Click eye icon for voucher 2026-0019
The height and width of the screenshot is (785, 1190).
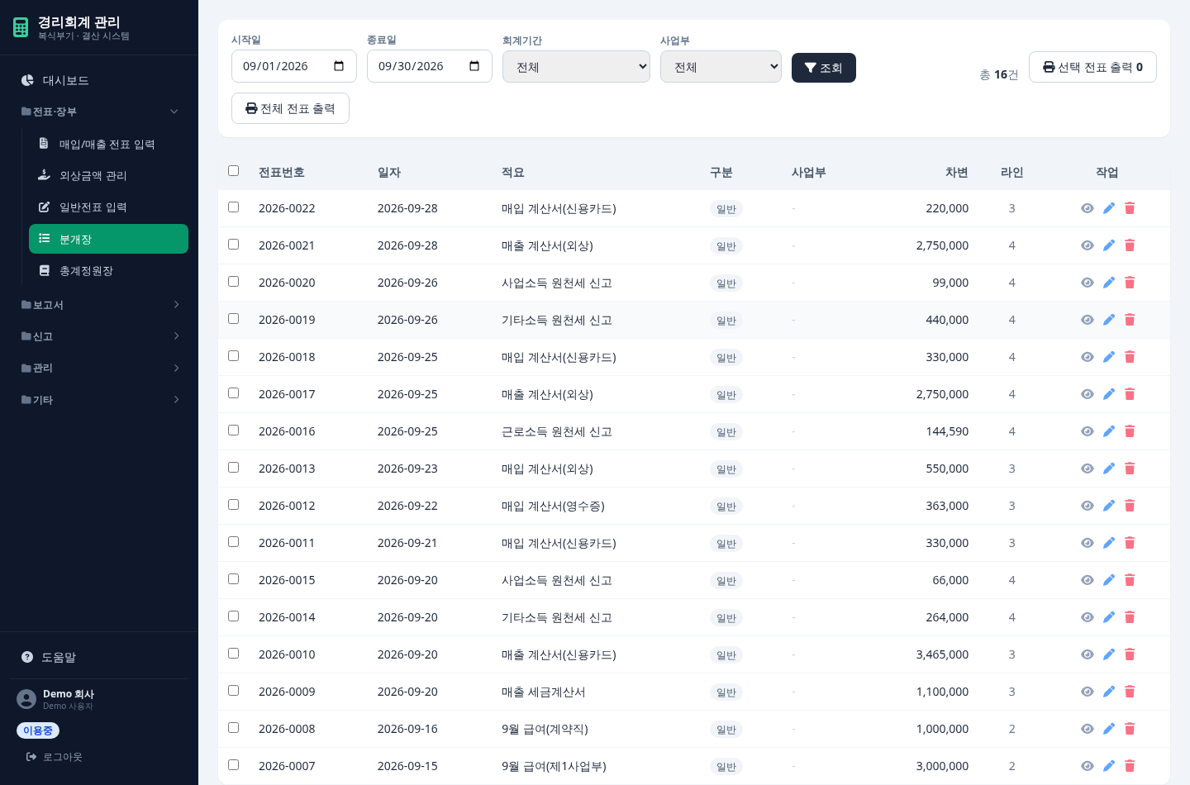point(1088,320)
